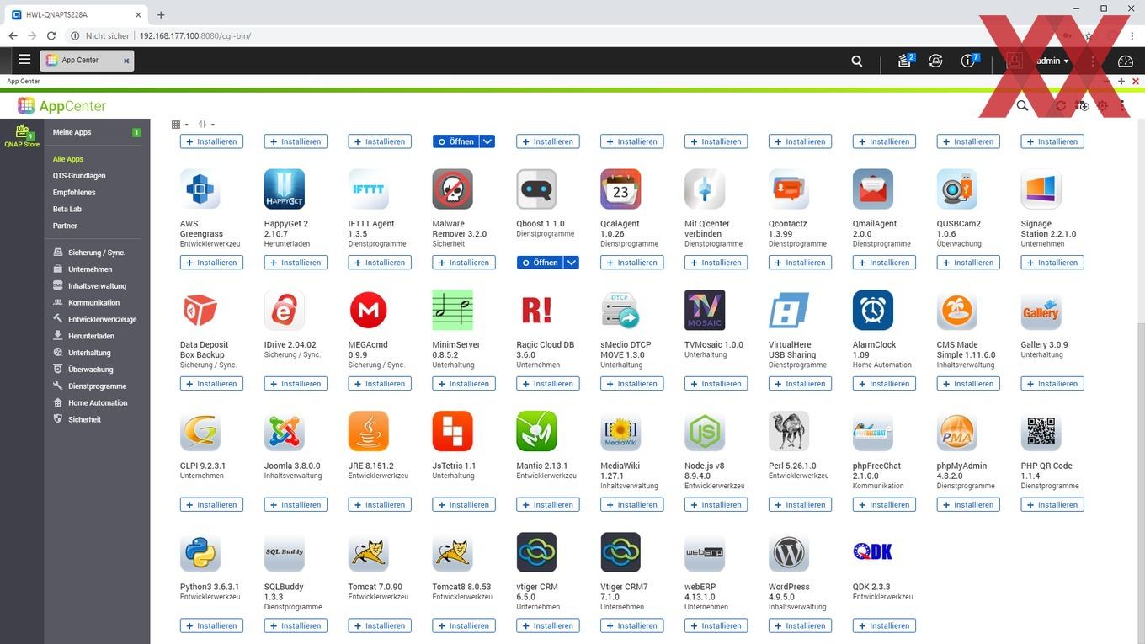
Task: Click the QmailAgent envelope icon
Action: pos(873,189)
